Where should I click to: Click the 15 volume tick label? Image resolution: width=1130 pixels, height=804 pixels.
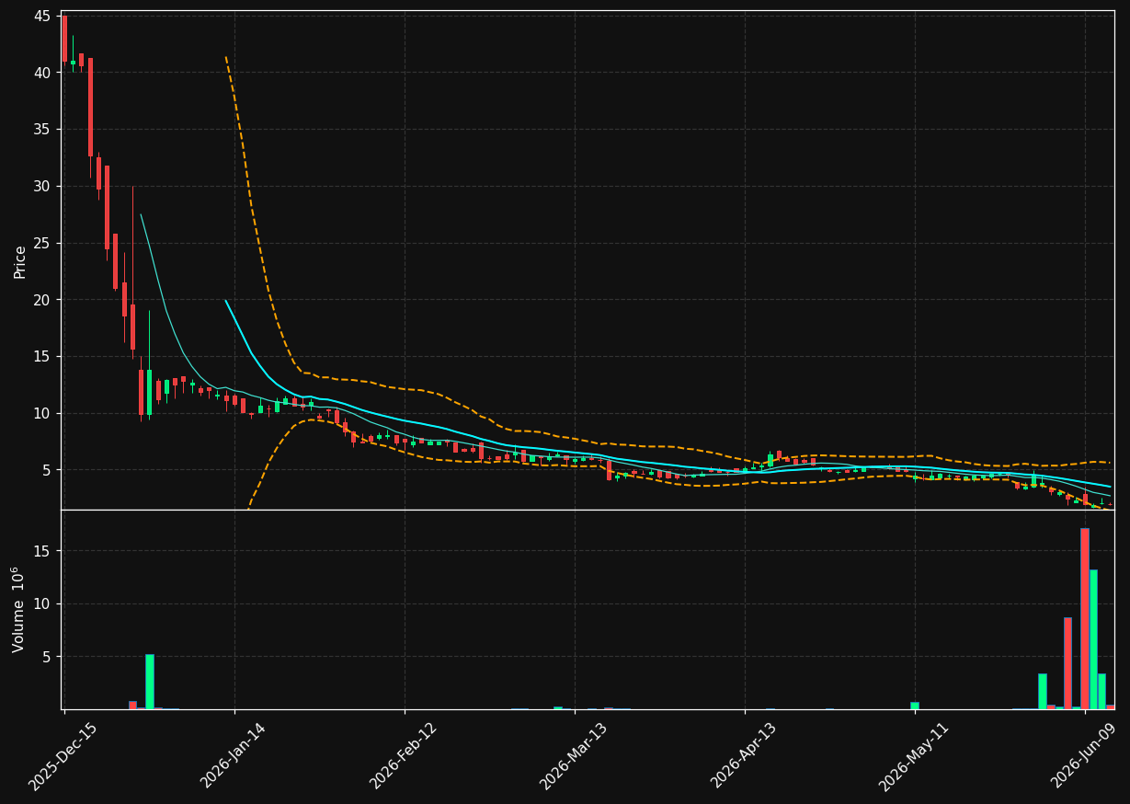[43, 551]
